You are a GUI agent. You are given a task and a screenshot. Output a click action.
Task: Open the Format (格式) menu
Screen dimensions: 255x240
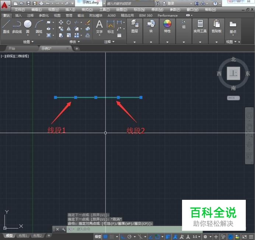click(x=87, y=10)
